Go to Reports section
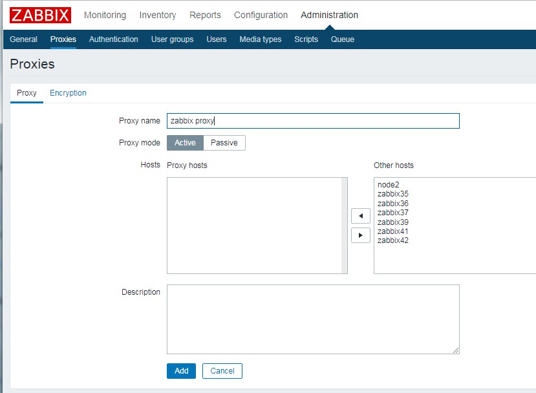Viewport: 536px width, 393px height. (x=205, y=15)
